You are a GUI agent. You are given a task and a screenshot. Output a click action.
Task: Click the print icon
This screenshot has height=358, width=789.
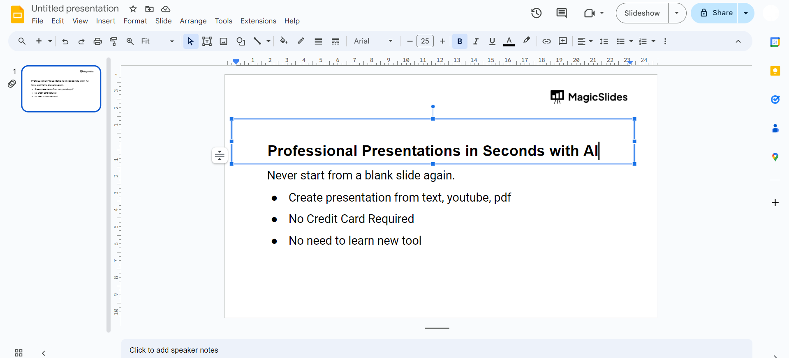coord(97,41)
